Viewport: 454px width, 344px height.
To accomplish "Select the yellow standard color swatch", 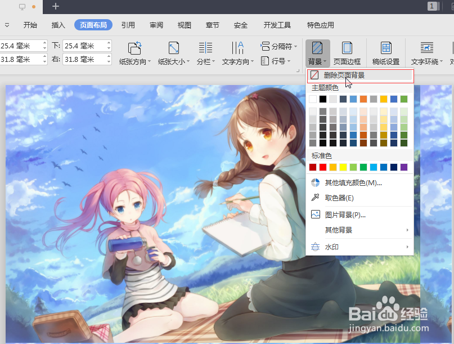I will (x=343, y=167).
